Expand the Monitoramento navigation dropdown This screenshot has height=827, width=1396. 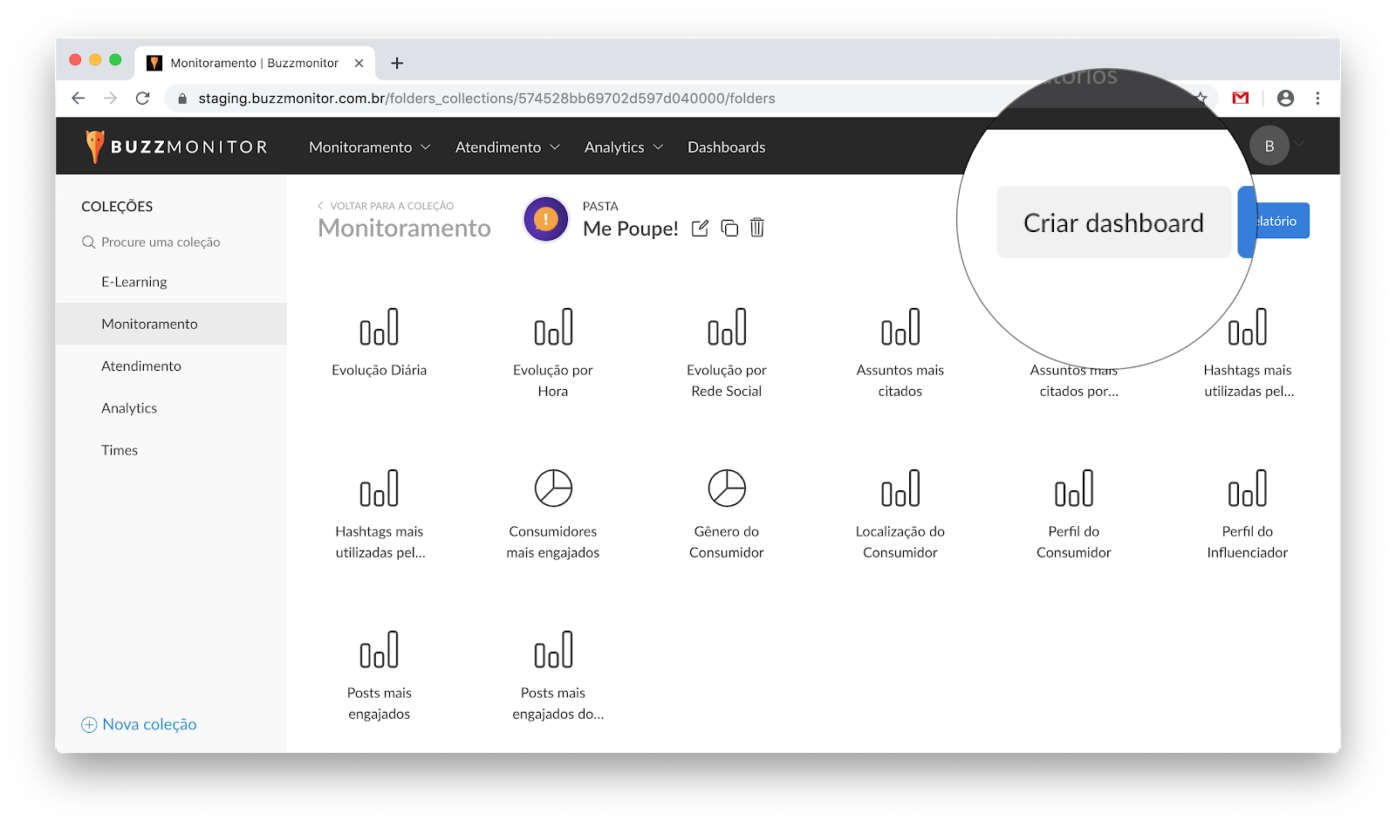point(369,147)
